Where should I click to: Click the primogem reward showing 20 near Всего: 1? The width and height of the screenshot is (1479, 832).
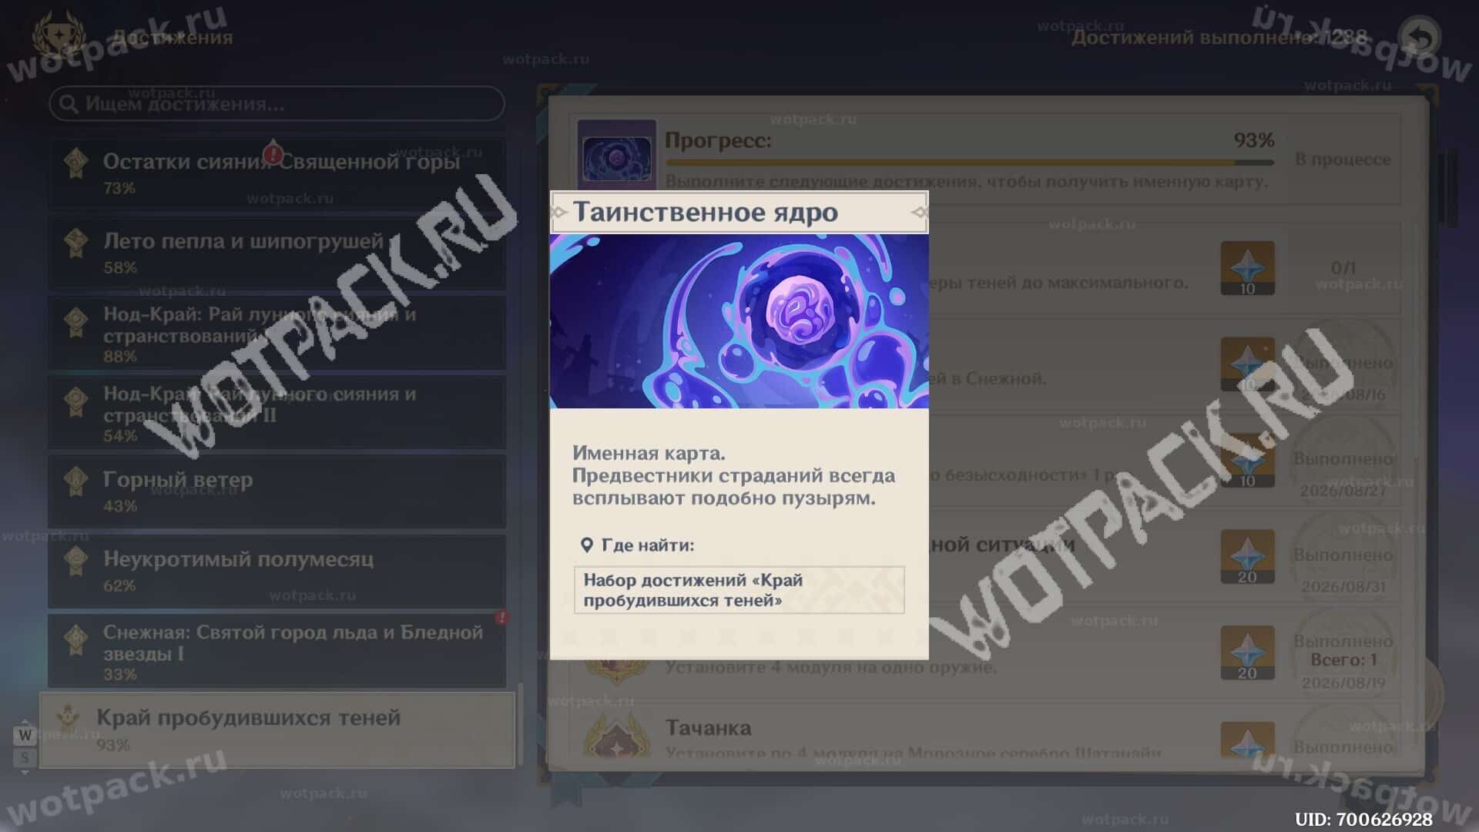click(1247, 653)
